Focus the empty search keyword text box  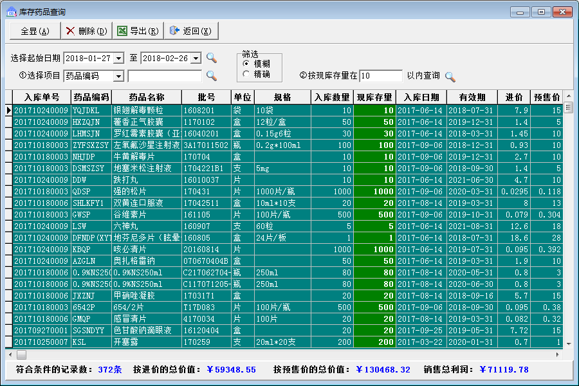[165, 76]
